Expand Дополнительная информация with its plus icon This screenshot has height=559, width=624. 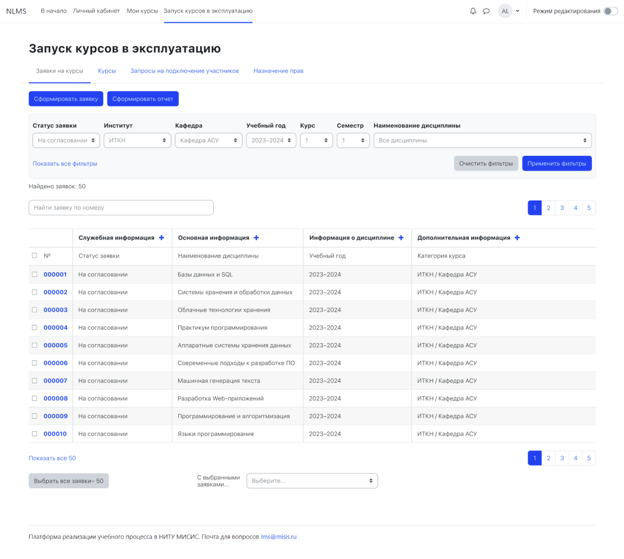517,238
